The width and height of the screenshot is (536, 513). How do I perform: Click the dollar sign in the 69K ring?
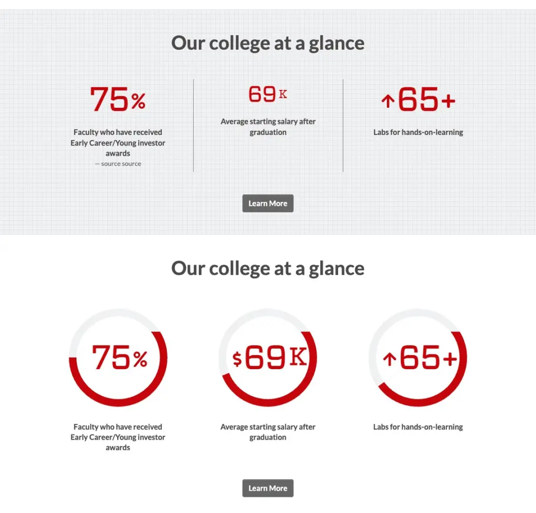(x=237, y=359)
